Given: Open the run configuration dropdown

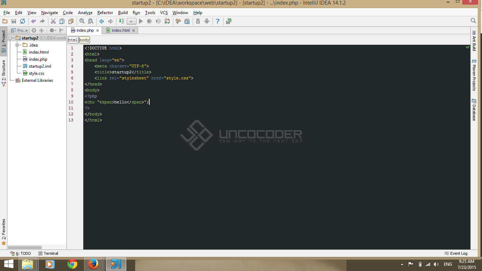Looking at the screenshot, I should pyautogui.click(x=132, y=21).
